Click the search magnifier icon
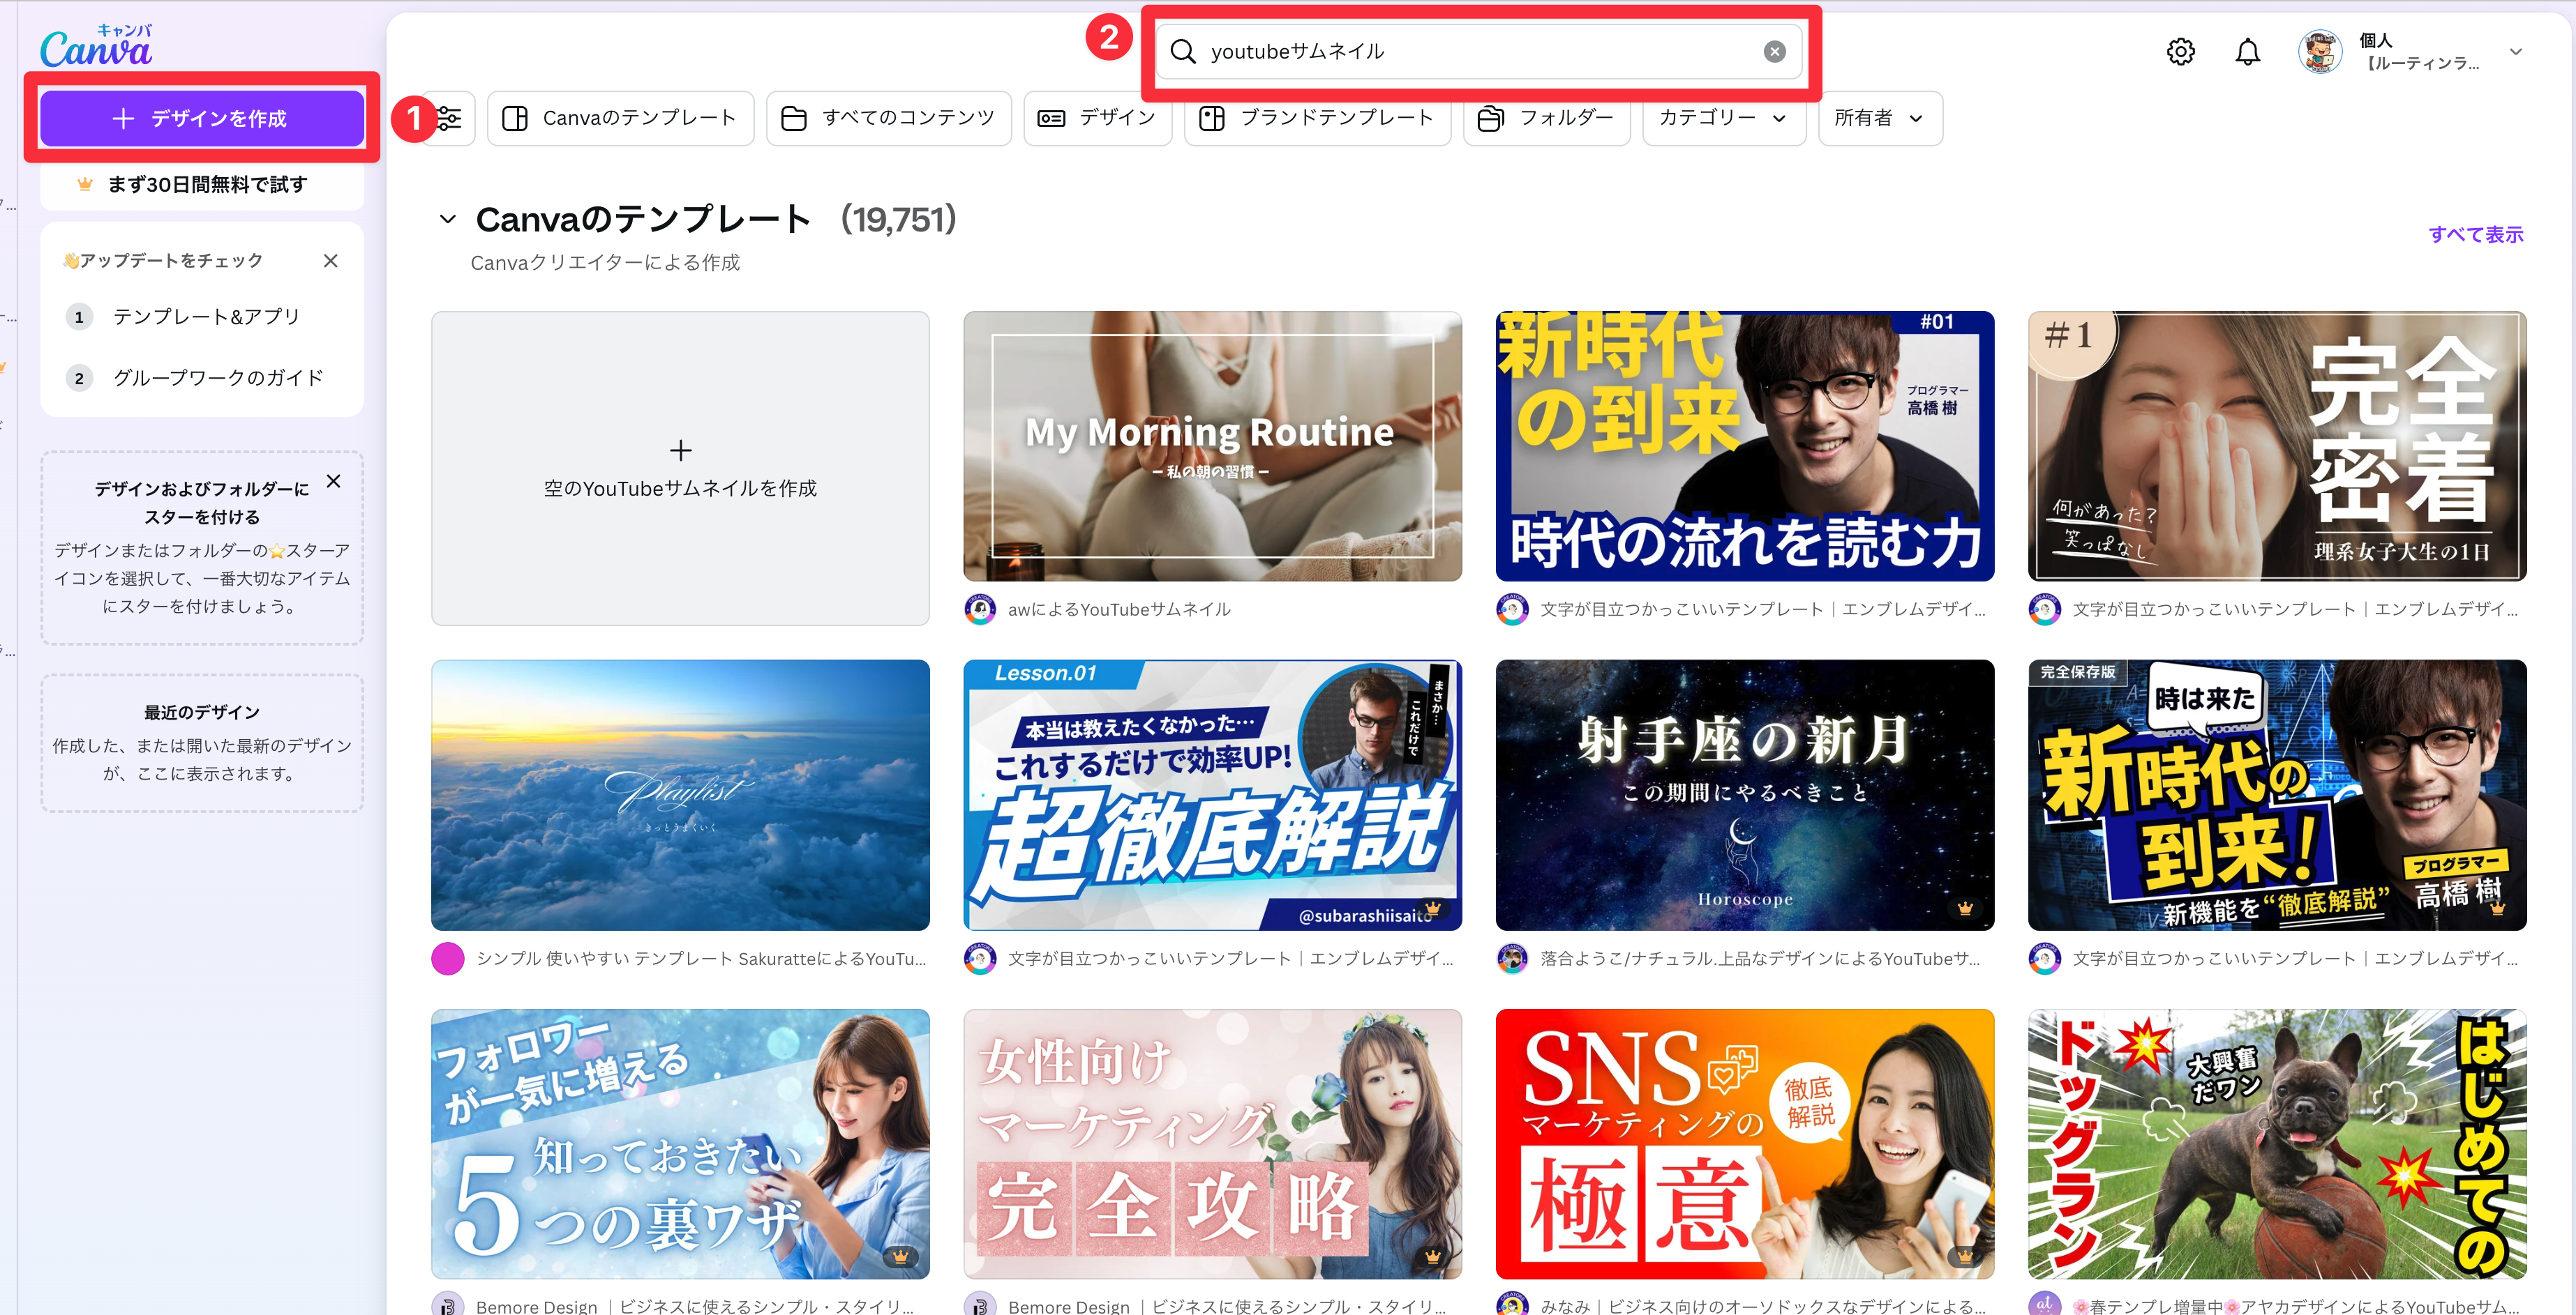This screenshot has width=2576, height=1315. click(1183, 52)
